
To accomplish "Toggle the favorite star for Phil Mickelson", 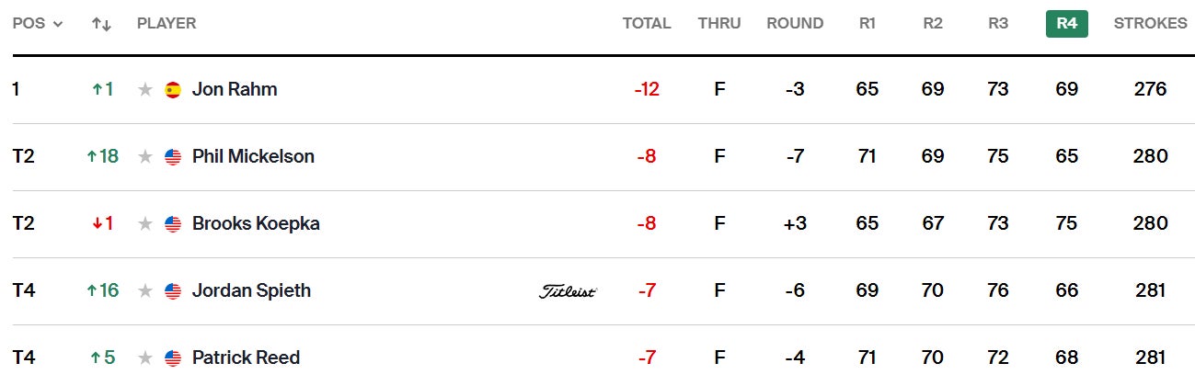I will 144,157.
